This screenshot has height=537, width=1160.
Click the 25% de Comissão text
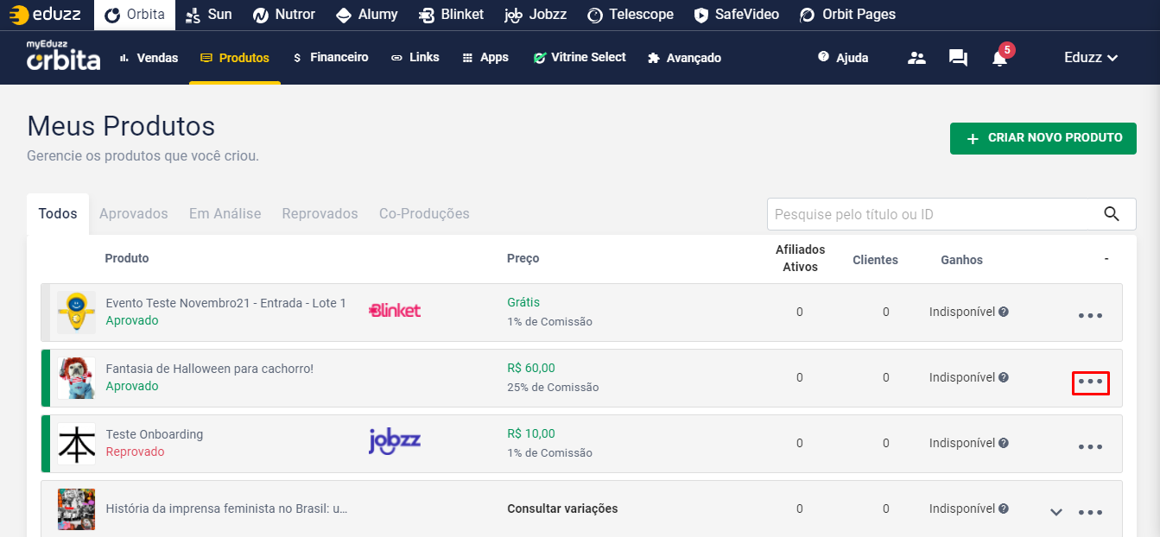click(553, 388)
